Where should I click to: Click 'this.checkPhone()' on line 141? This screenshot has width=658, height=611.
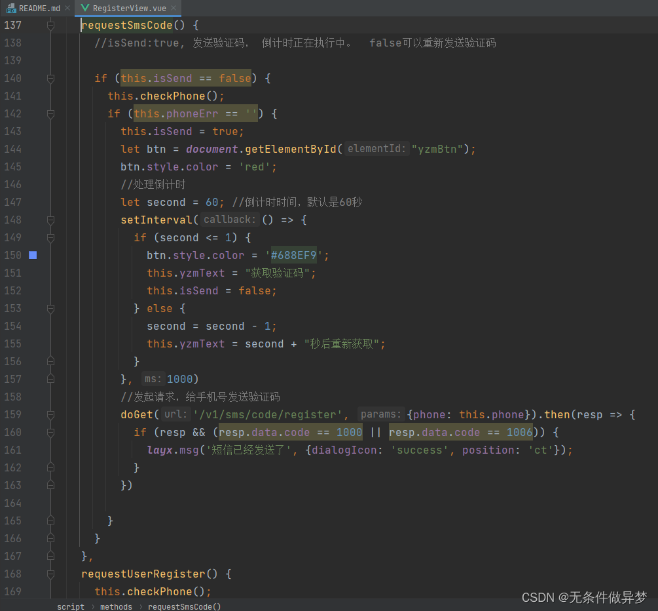tap(163, 96)
